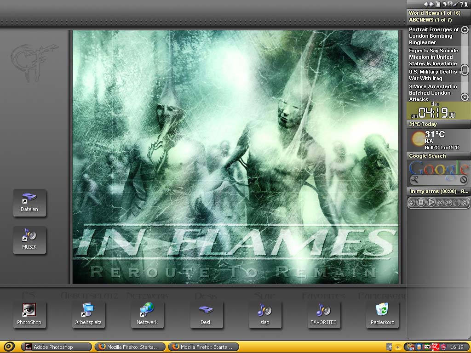The image size is (471, 353).
Task: Stop playback in the media player
Action: tap(421, 202)
